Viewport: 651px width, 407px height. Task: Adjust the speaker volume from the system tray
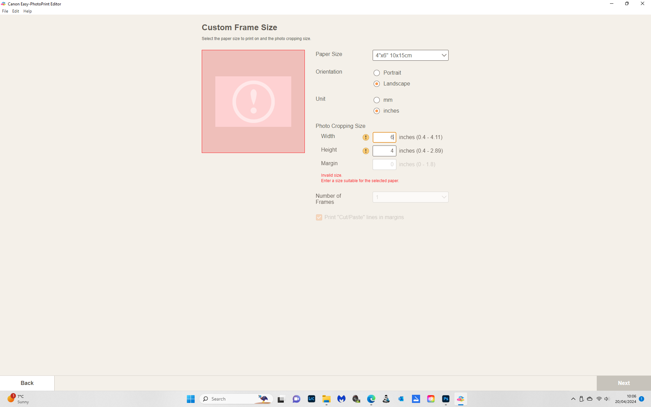[607, 399]
